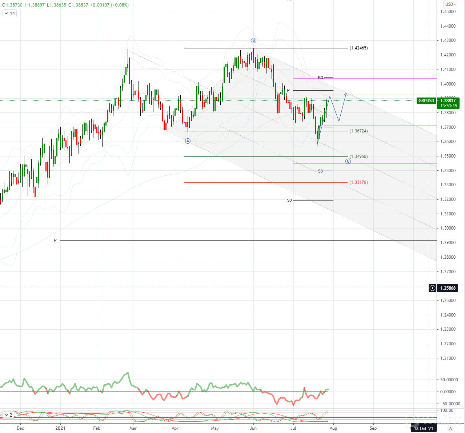The height and width of the screenshot is (433, 465).
Task: Select the (1.36724) green level label
Action: pos(358,131)
